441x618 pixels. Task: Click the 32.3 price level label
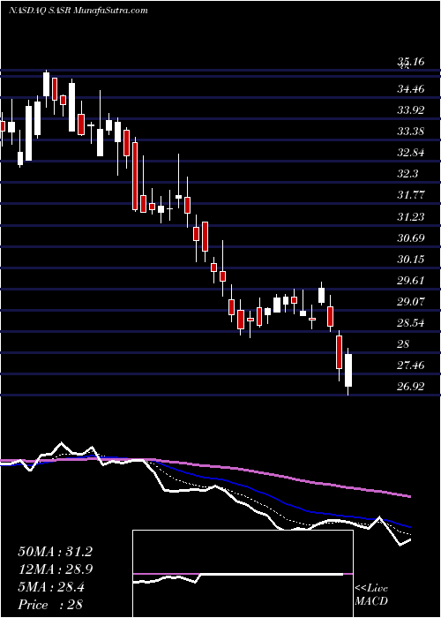407,174
